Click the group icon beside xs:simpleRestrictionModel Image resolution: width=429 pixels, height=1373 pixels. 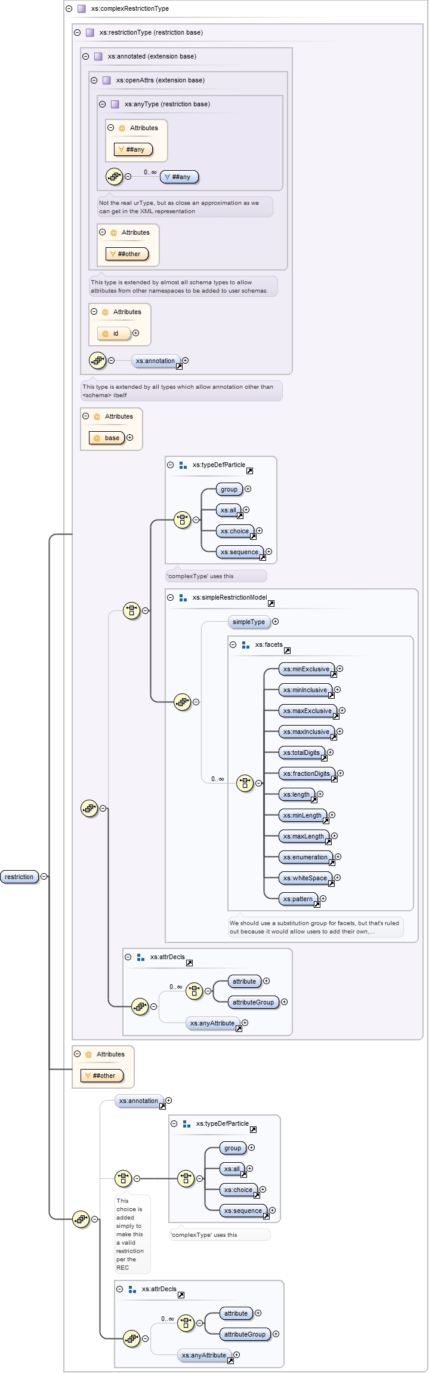(x=183, y=597)
